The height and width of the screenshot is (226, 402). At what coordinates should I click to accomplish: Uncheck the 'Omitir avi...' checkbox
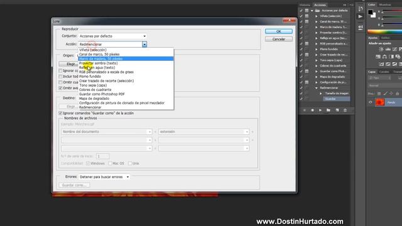[60, 88]
